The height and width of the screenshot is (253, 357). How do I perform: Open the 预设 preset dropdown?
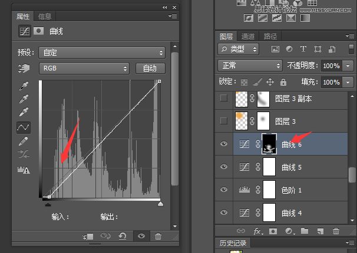(102, 53)
